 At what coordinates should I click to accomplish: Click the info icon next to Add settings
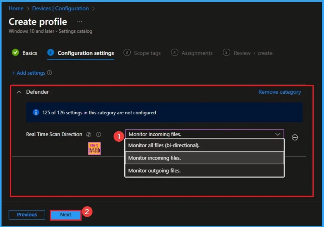point(50,73)
